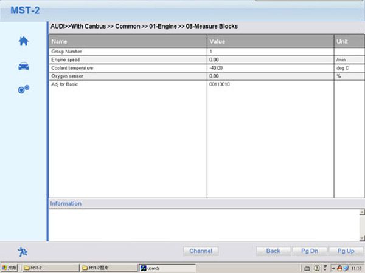The height and width of the screenshot is (273, 365).
Task: Open the vehicle diagnosis car icon
Action: click(23, 66)
